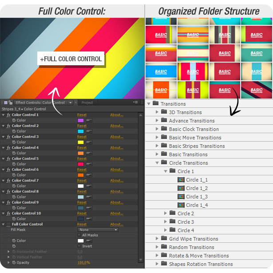Expand the 3D Transitions folder
Screen dimensions: 273x273
(157, 112)
